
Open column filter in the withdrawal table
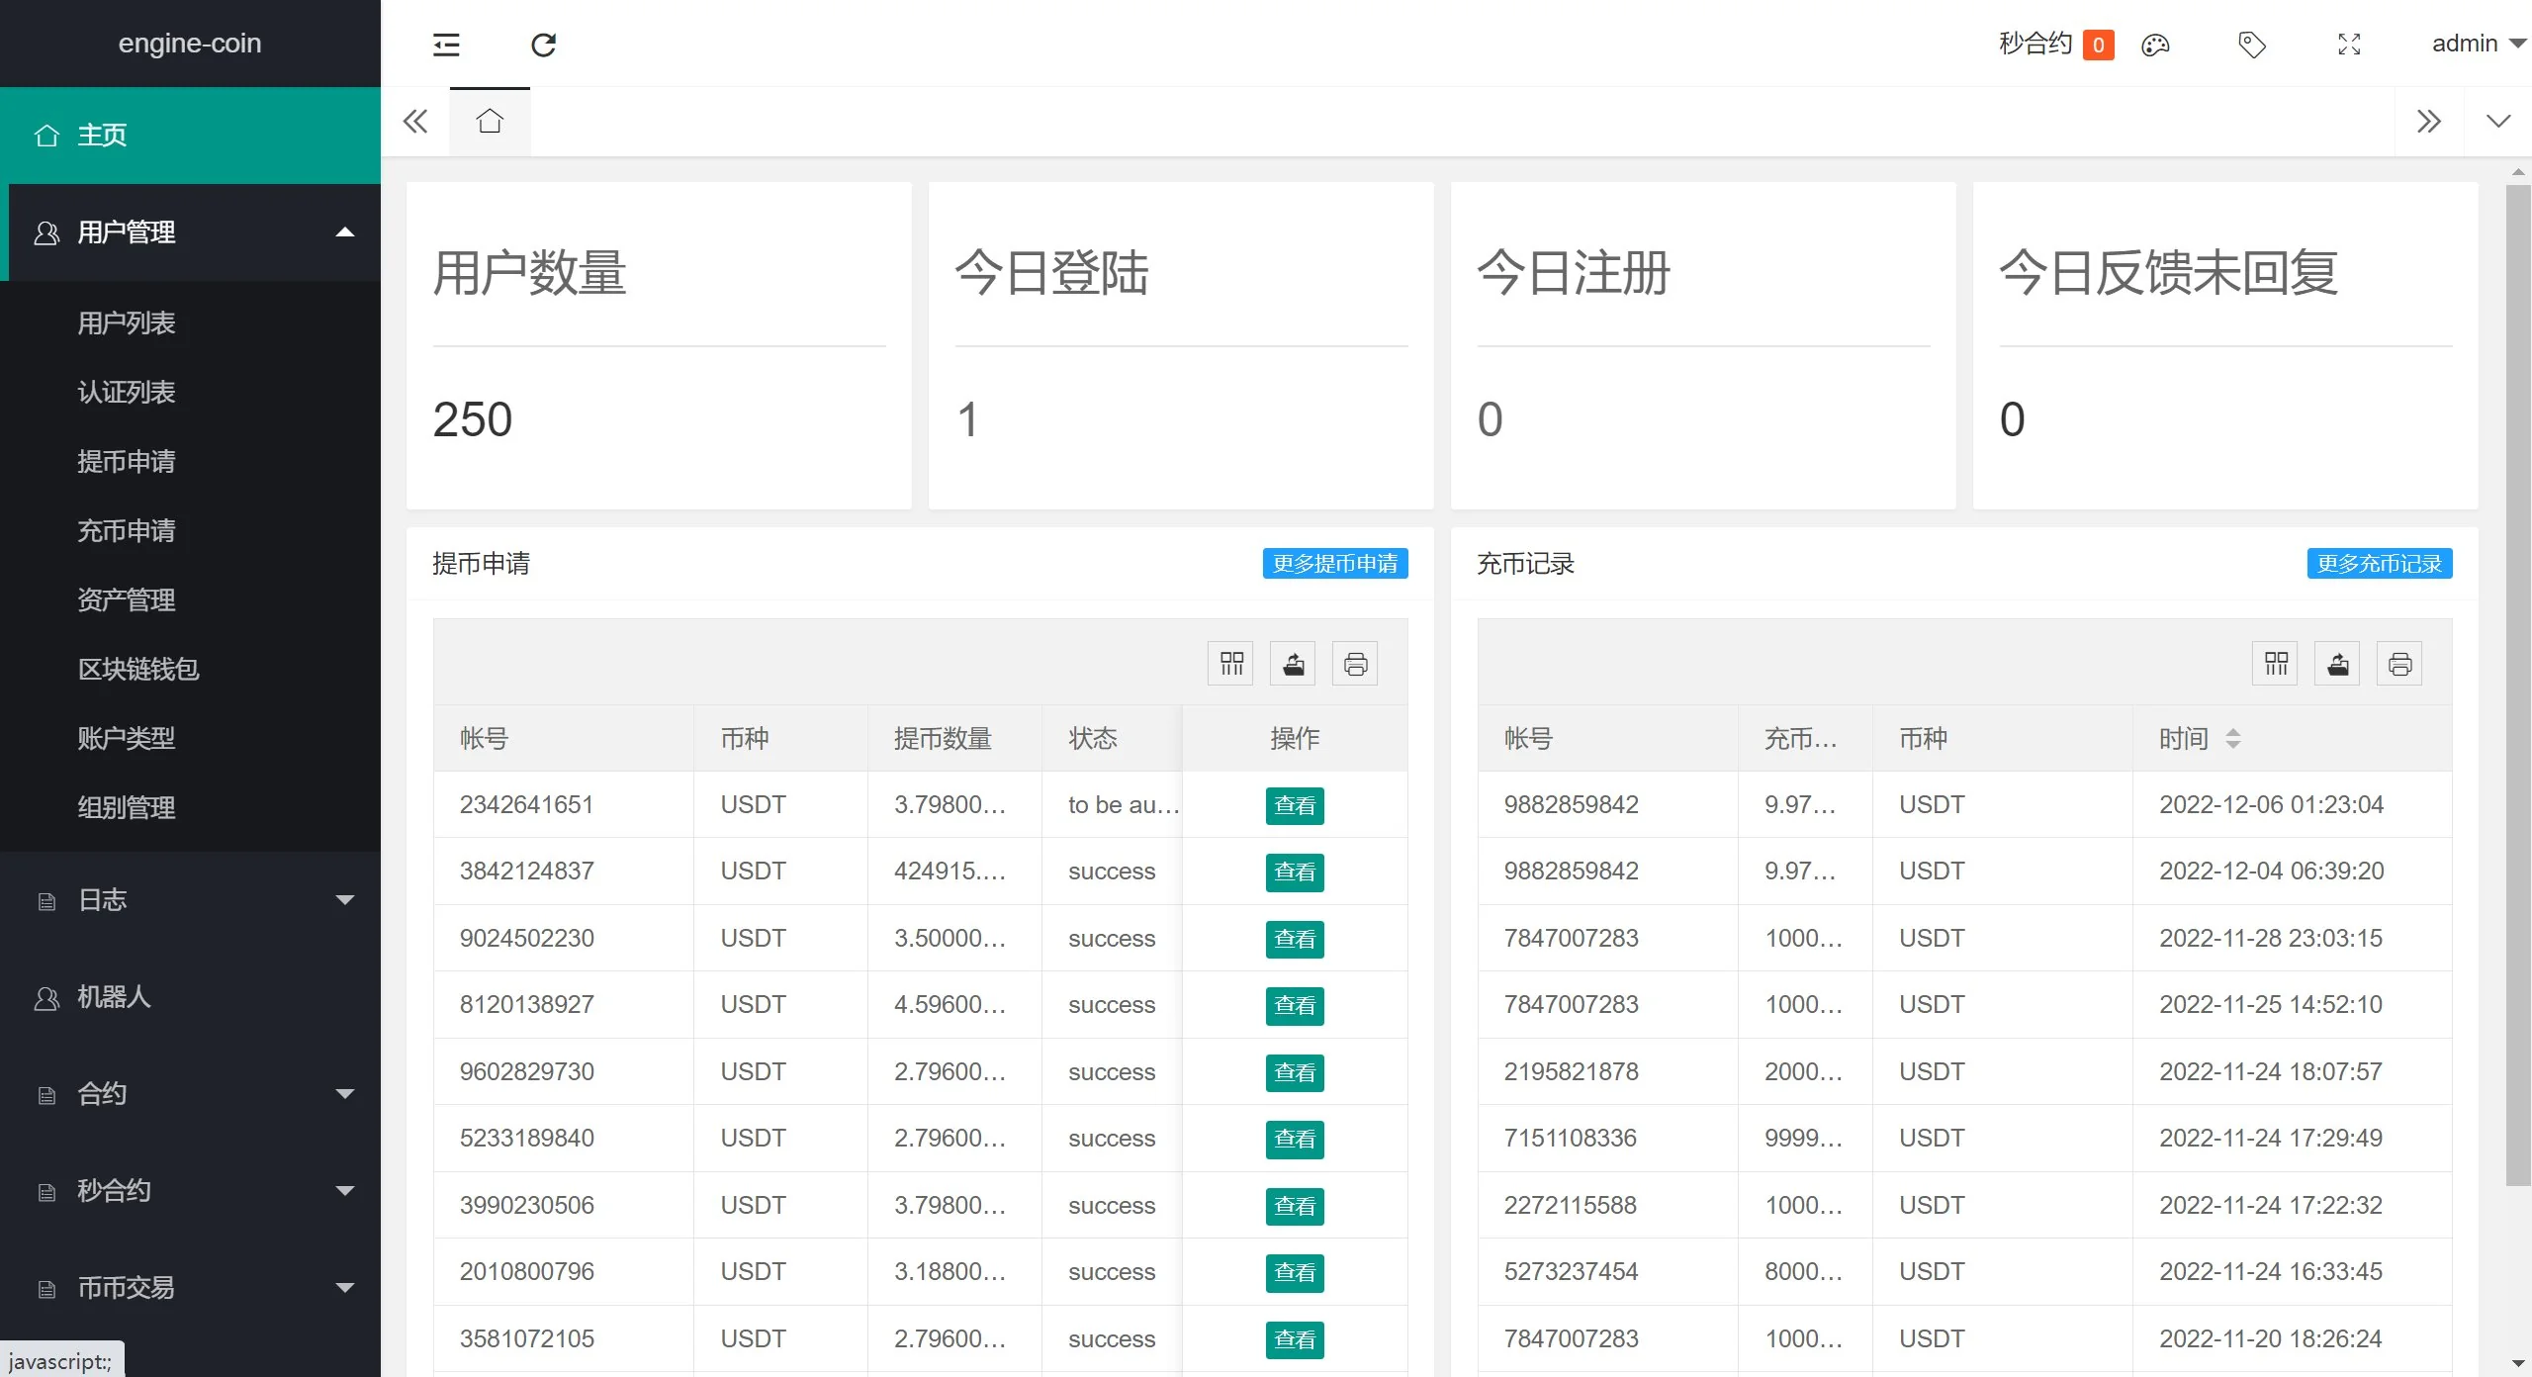[1231, 664]
